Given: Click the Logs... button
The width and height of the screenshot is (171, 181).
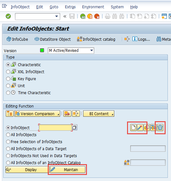Looking at the screenshot, I should coord(141,39).
